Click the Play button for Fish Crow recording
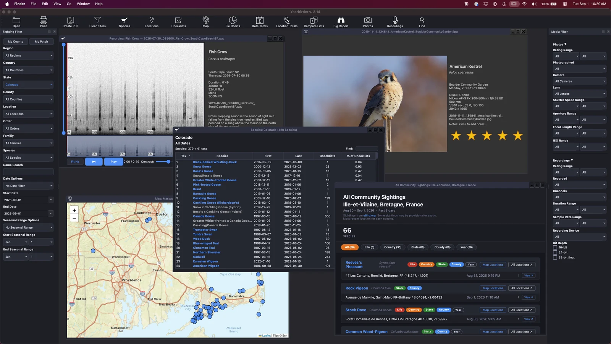The height and width of the screenshot is (344, 611). (x=113, y=162)
